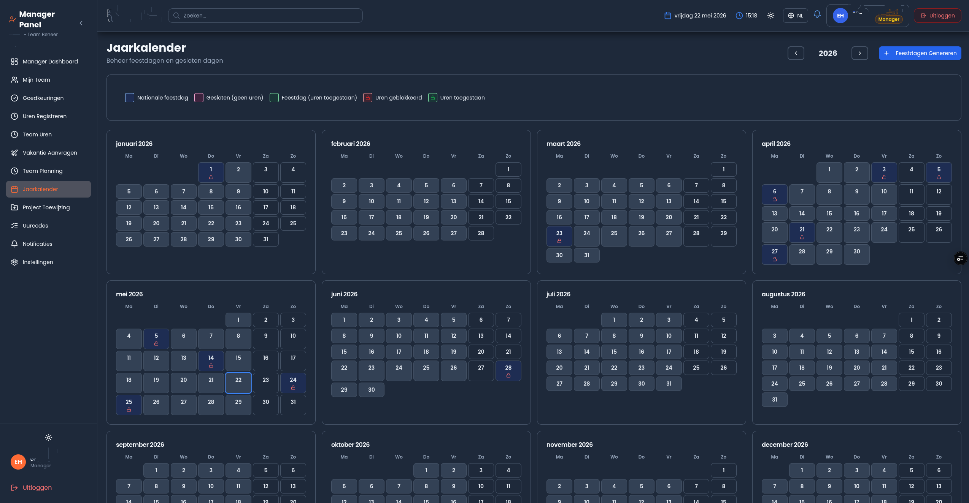This screenshot has height=503, width=969.
Task: Go to next year with right chevron
Action: pyautogui.click(x=859, y=53)
